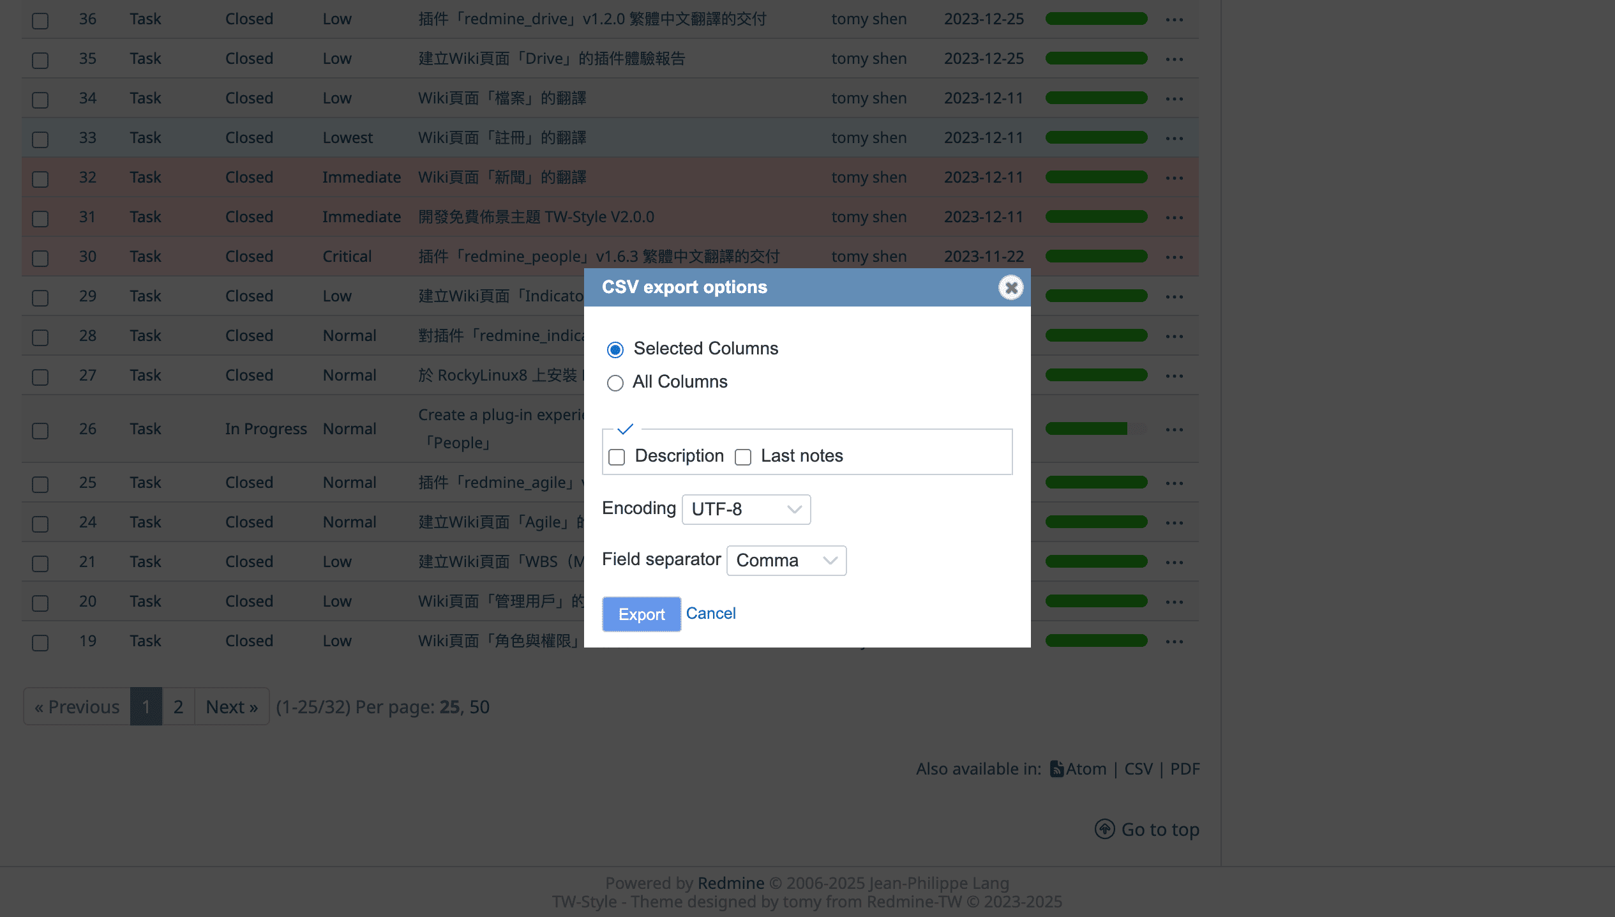Go to pagination page 2
Screen dimensions: 1615x917
point(178,707)
